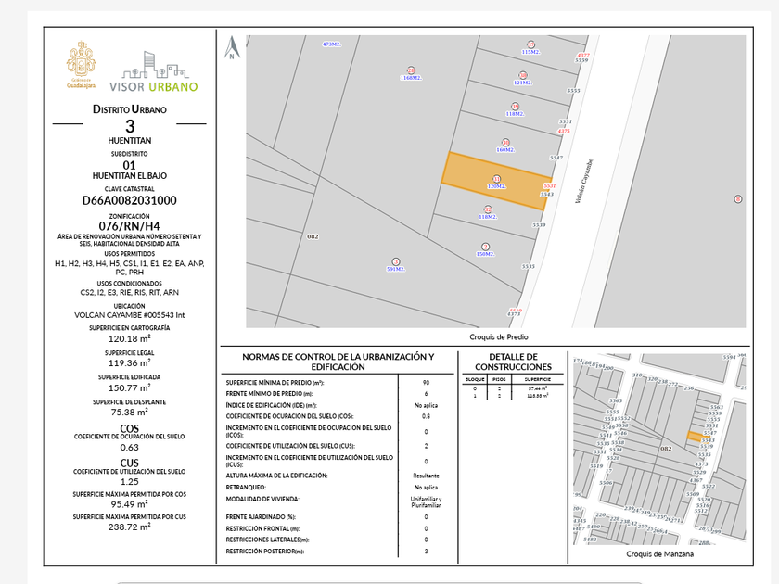This screenshot has width=779, height=584.
Task: Click the 591M2. area label
Action: click(396, 269)
